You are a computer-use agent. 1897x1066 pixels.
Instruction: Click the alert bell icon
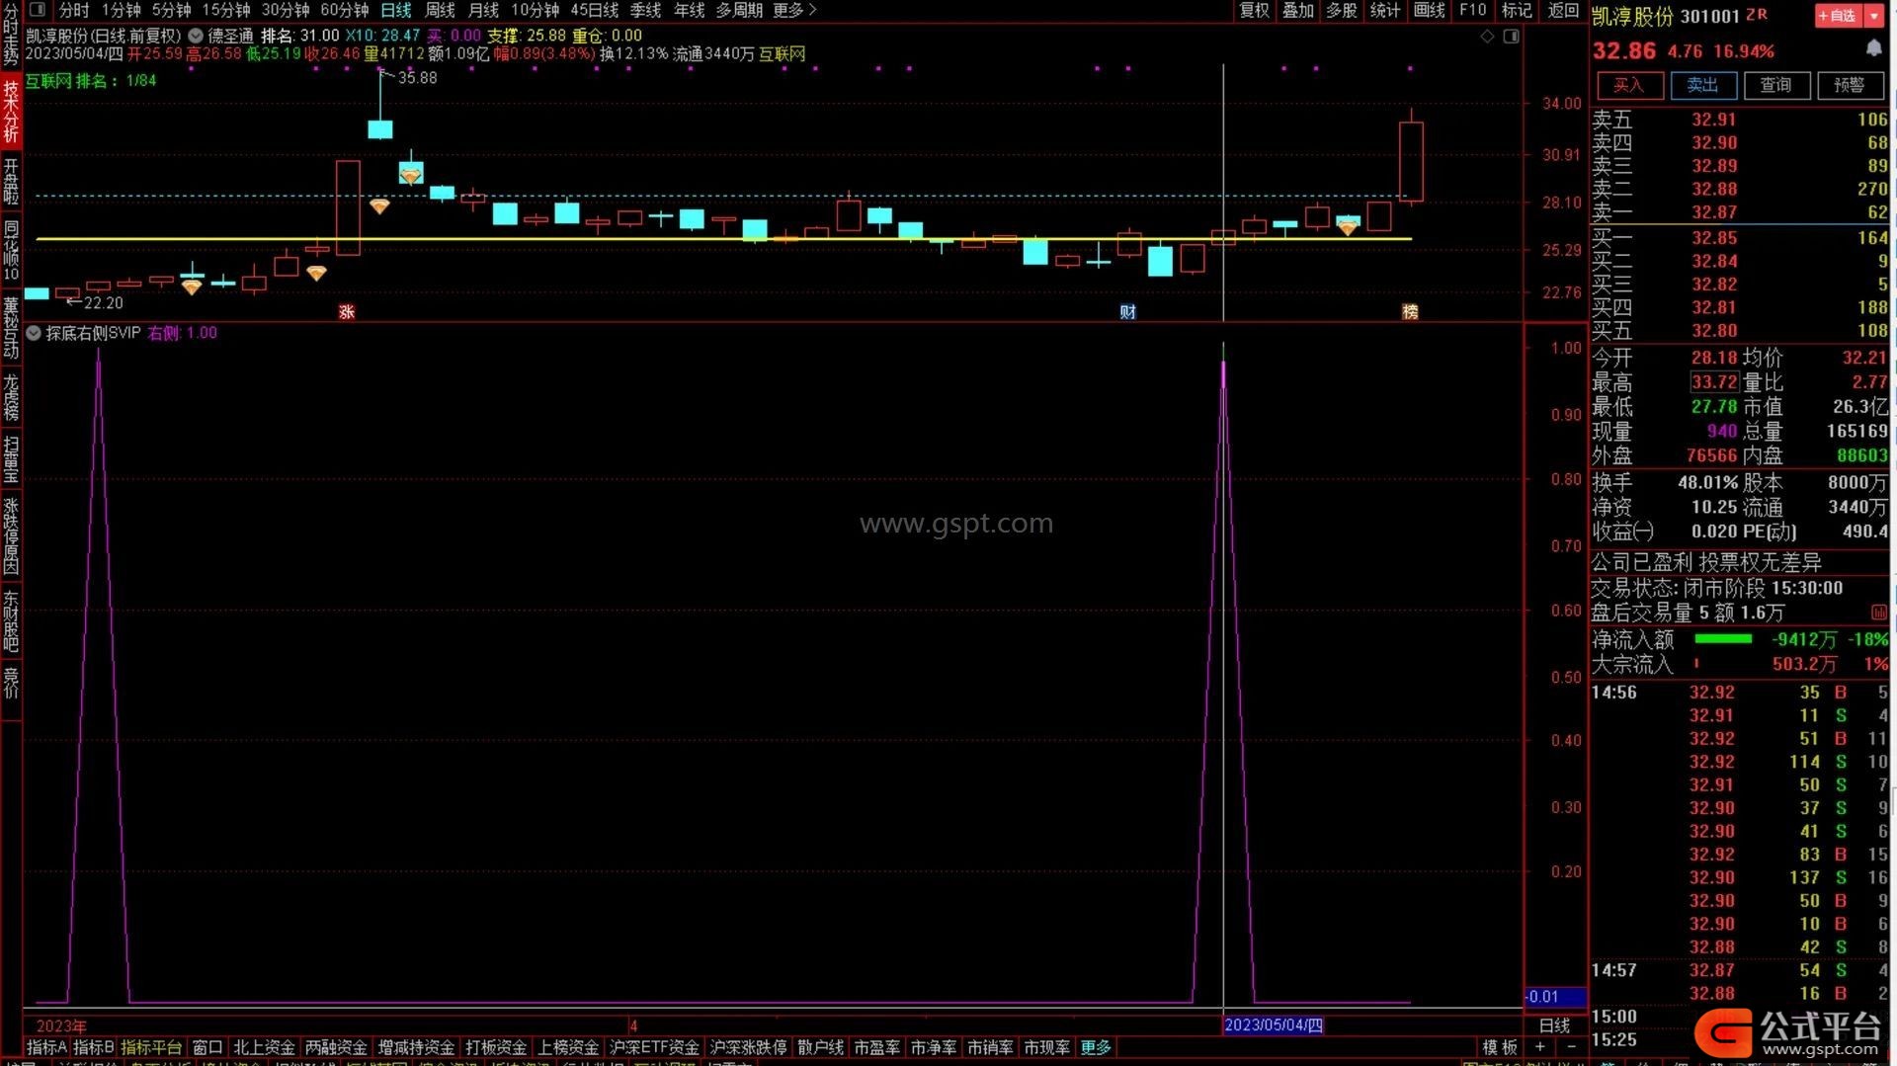[x=1873, y=48]
